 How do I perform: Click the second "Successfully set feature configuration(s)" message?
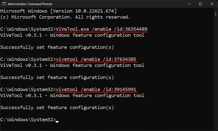[x=57, y=77]
